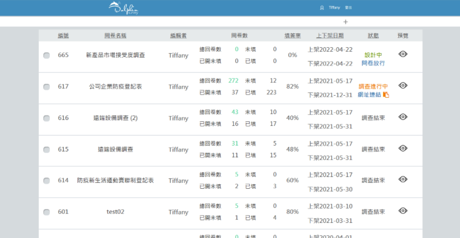This screenshot has width=460, height=238.
Task: Click total responses count 43 for survey 616
Action: (235, 112)
